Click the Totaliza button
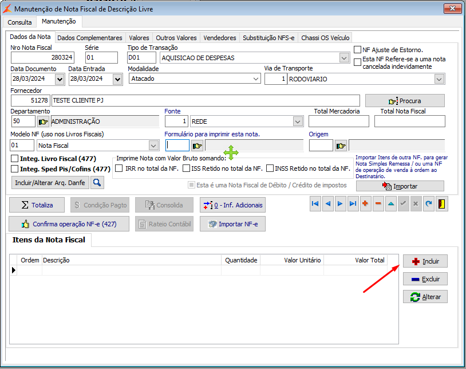Screen dimensions: 466x369 tap(37, 205)
